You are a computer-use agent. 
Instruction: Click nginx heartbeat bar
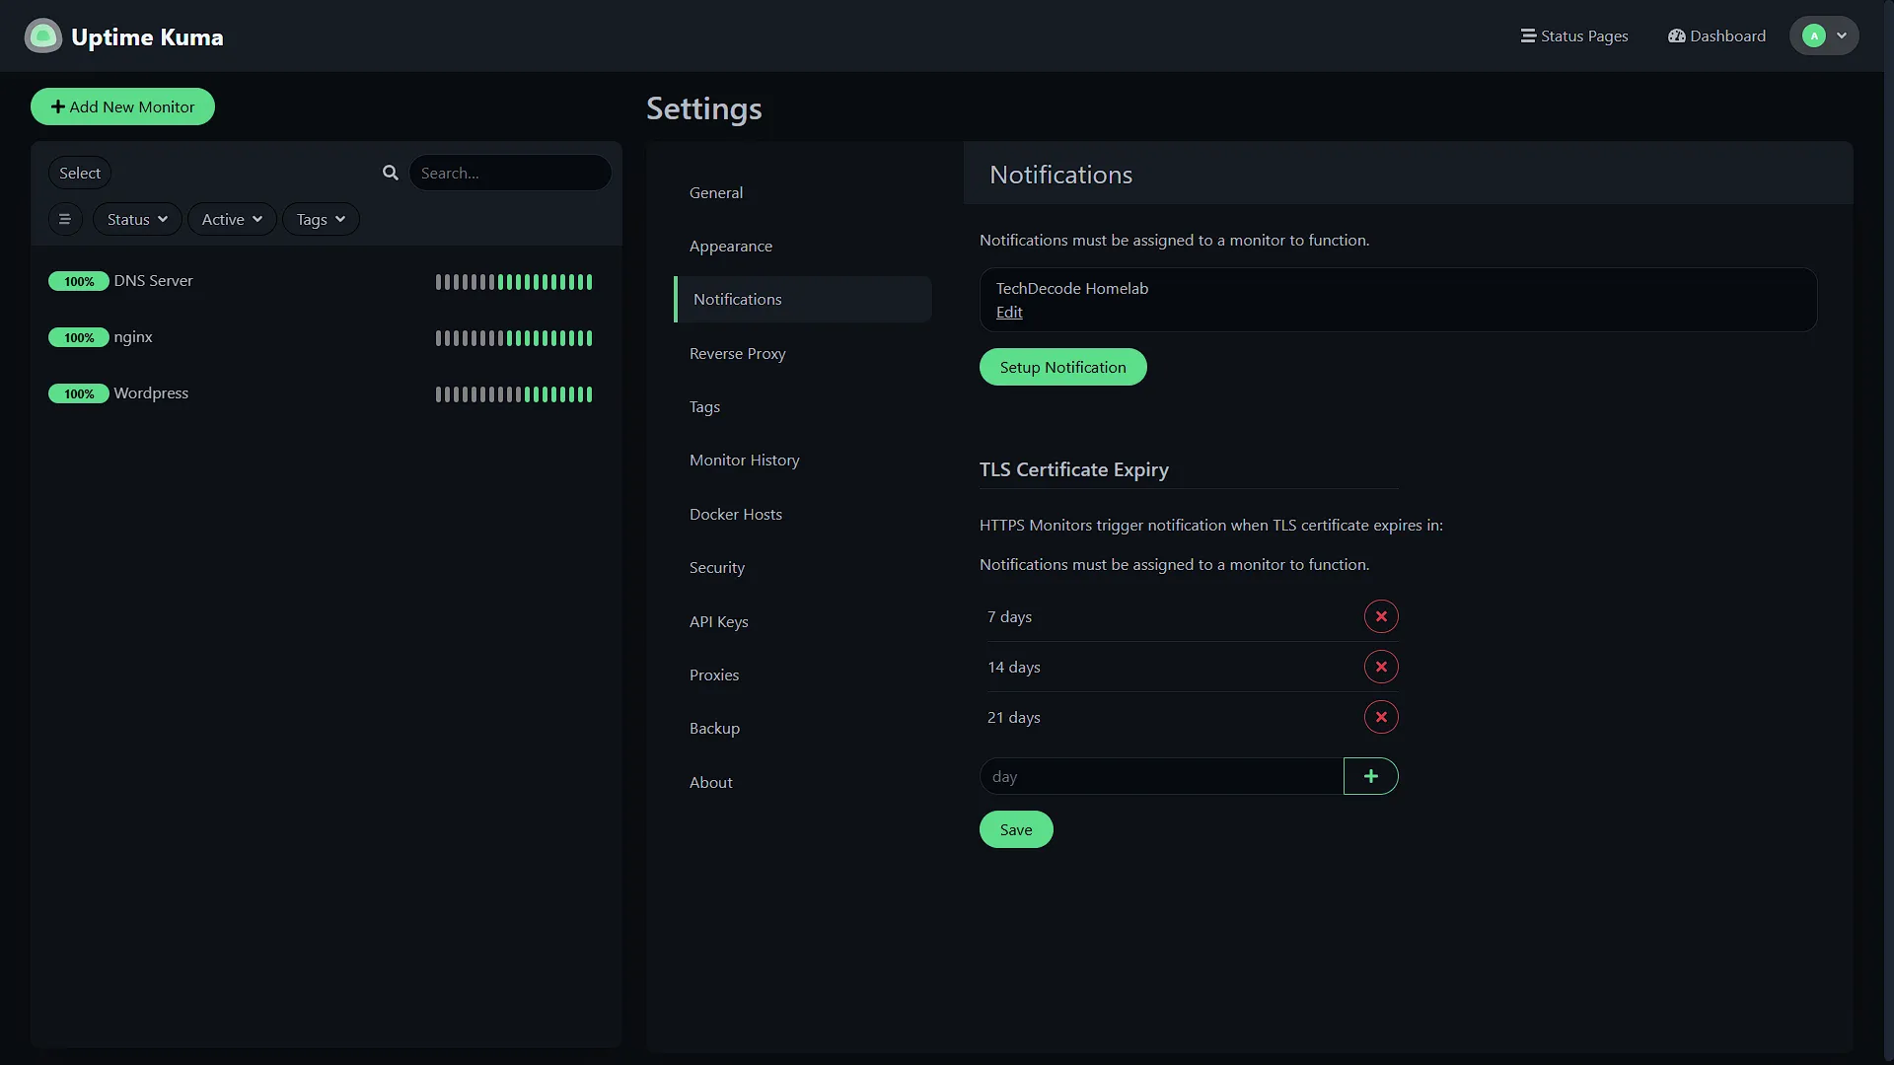click(514, 338)
